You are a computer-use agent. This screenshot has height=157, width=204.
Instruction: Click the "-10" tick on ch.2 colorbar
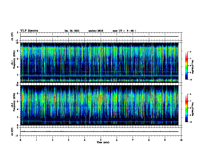[x=190, y=122]
